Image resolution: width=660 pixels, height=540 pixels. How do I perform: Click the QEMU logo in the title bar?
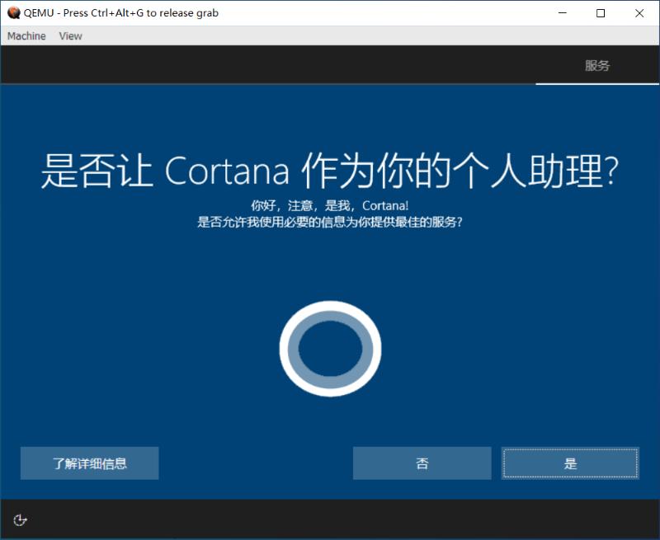12,12
